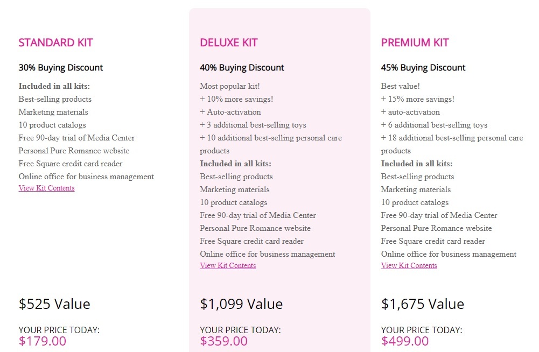Viewport: 539px width, 352px height.
Task: Click the 30% Buying Discount label
Action: click(60, 67)
